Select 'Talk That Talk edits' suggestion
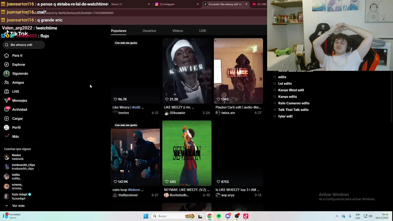This screenshot has height=221, width=393. click(293, 110)
